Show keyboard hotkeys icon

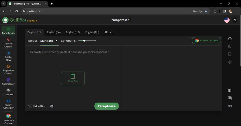230,106
